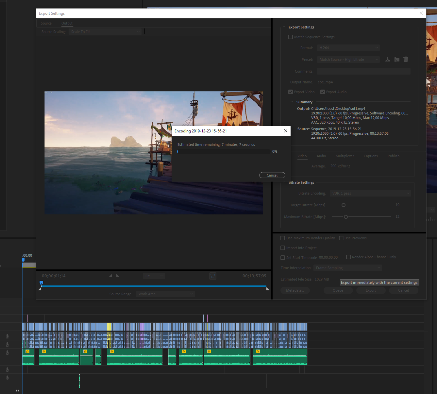Screen dimensions: 437x394
Task: Open the Format dropdown showing H.264
Action: click(348, 48)
